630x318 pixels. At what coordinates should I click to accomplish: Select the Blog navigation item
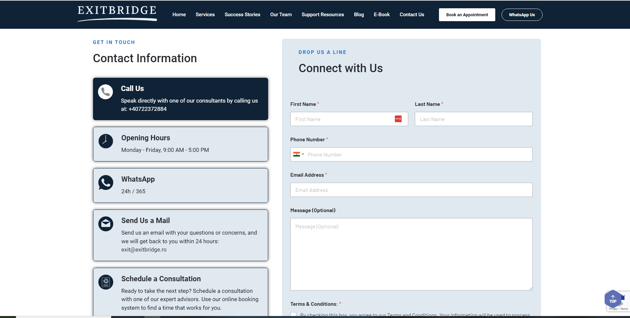click(x=359, y=15)
